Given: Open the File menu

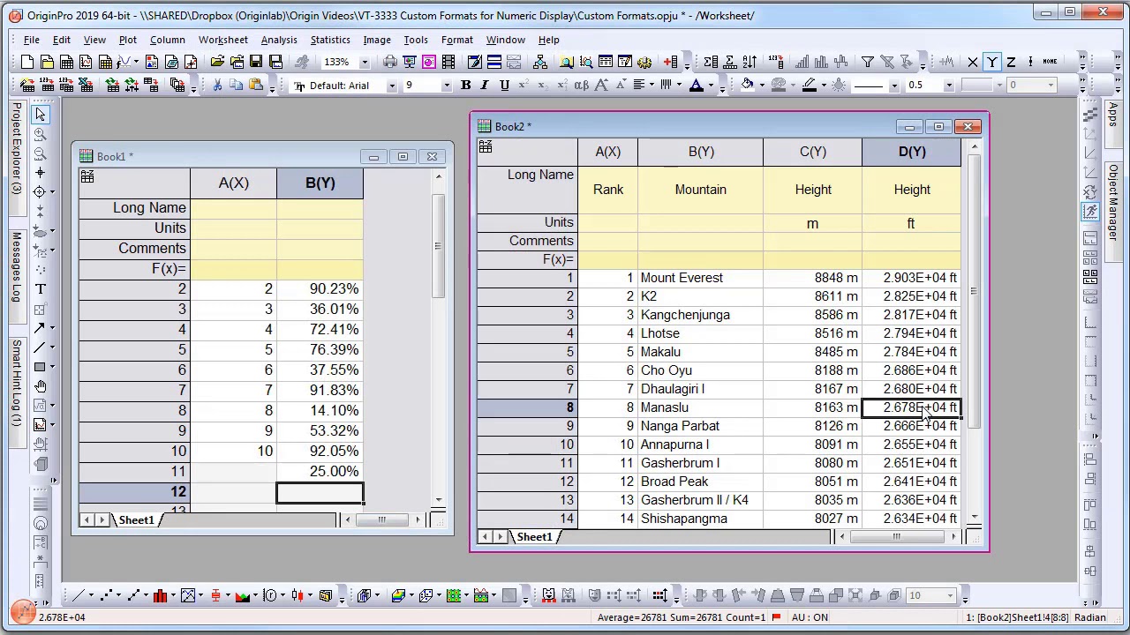Looking at the screenshot, I should click(31, 40).
